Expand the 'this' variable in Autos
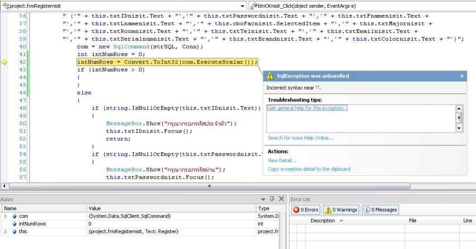476x249 pixels. tap(5, 231)
